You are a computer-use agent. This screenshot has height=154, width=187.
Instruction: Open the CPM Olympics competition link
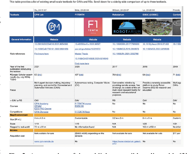click(x=42, y=112)
